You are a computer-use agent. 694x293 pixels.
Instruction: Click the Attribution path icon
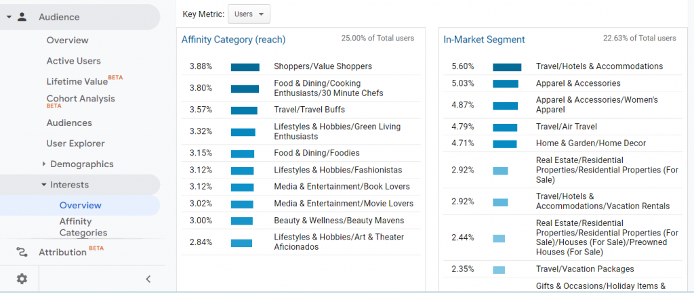click(x=22, y=252)
